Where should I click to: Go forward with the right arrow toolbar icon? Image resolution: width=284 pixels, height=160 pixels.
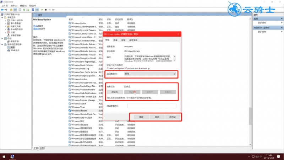[x=6, y=10]
